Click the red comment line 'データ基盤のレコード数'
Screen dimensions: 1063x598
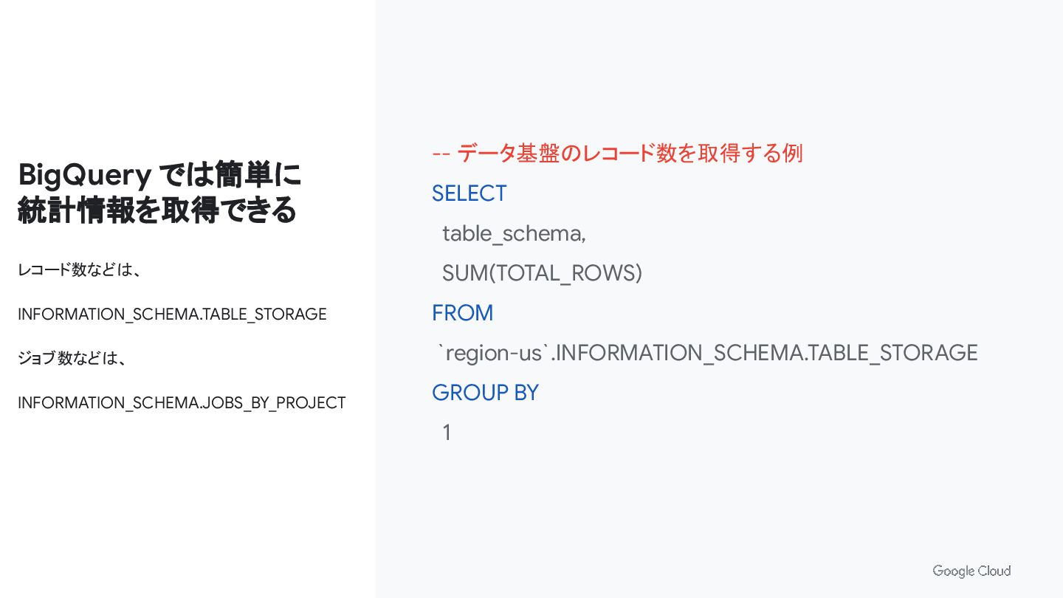tap(617, 154)
